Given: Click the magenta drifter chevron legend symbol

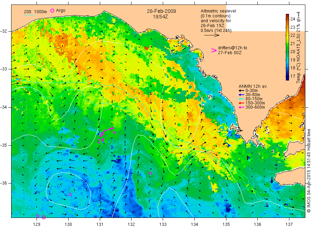Looking at the screenshot, I should [x=214, y=50].
